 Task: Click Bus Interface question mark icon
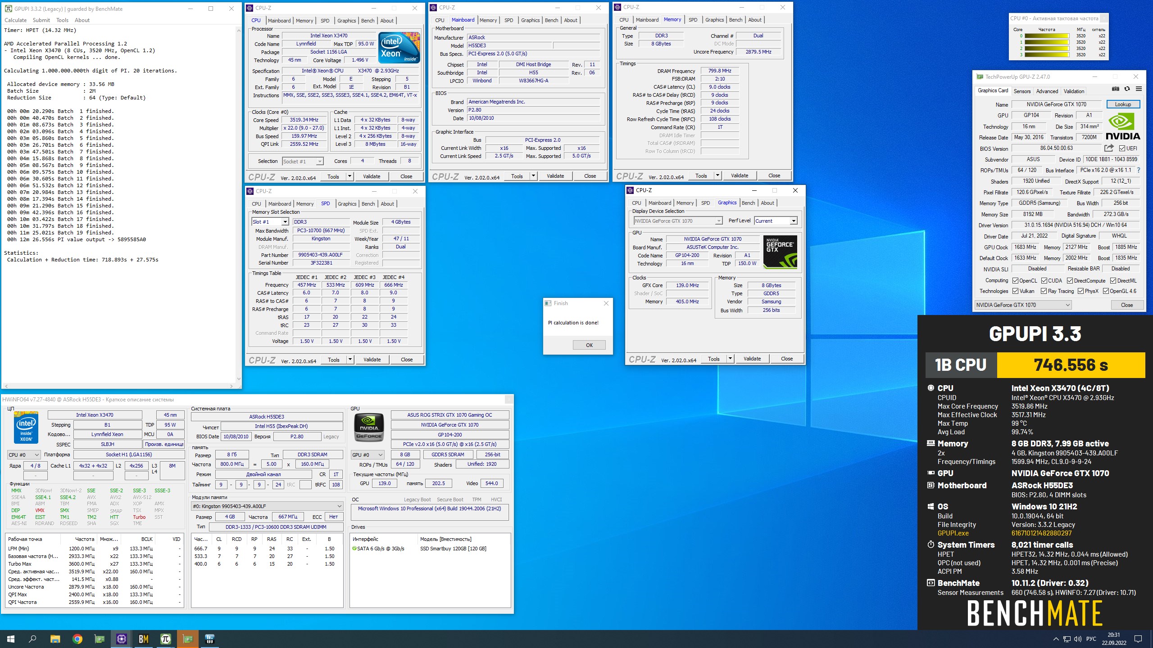pyautogui.click(x=1139, y=170)
